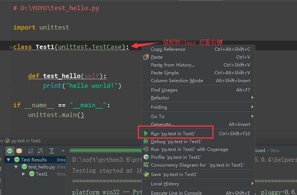
Task: Click the test_hello.py OK status icon
Action: [x=24, y=167]
